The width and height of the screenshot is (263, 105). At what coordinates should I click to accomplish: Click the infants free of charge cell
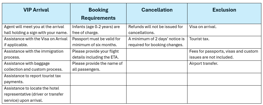(98, 30)
